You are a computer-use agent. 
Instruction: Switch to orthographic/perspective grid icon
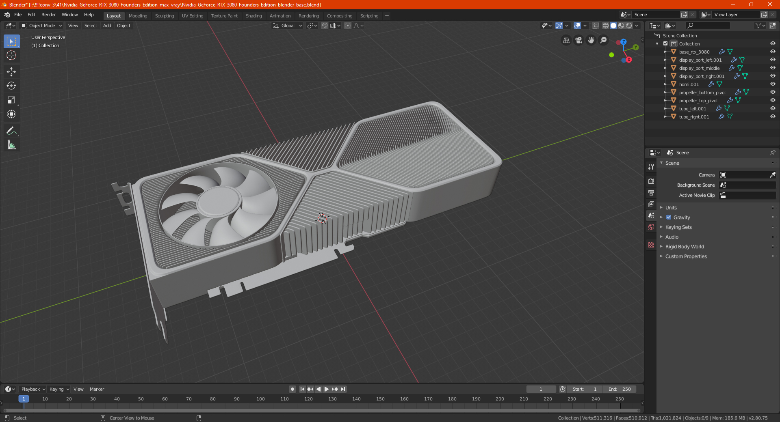point(566,40)
